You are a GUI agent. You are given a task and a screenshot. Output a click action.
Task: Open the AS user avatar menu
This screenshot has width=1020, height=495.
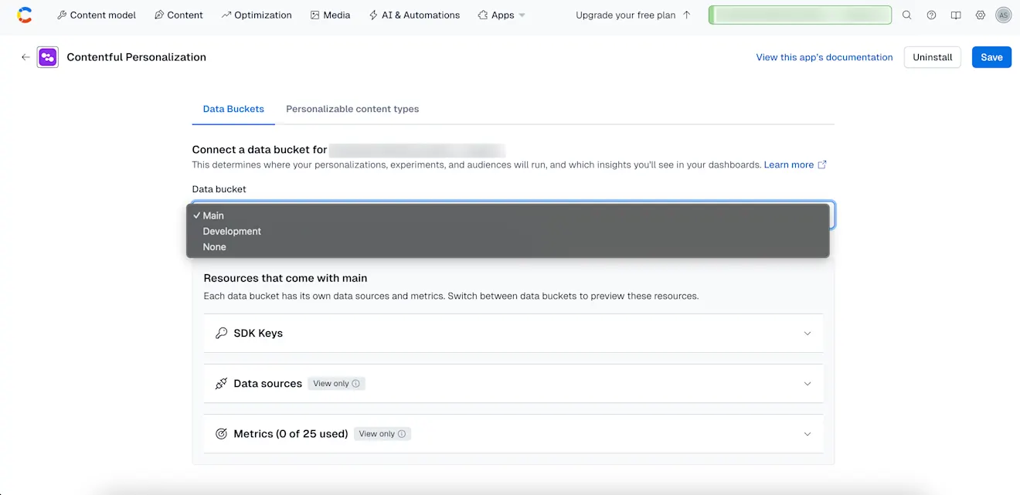[1004, 15]
